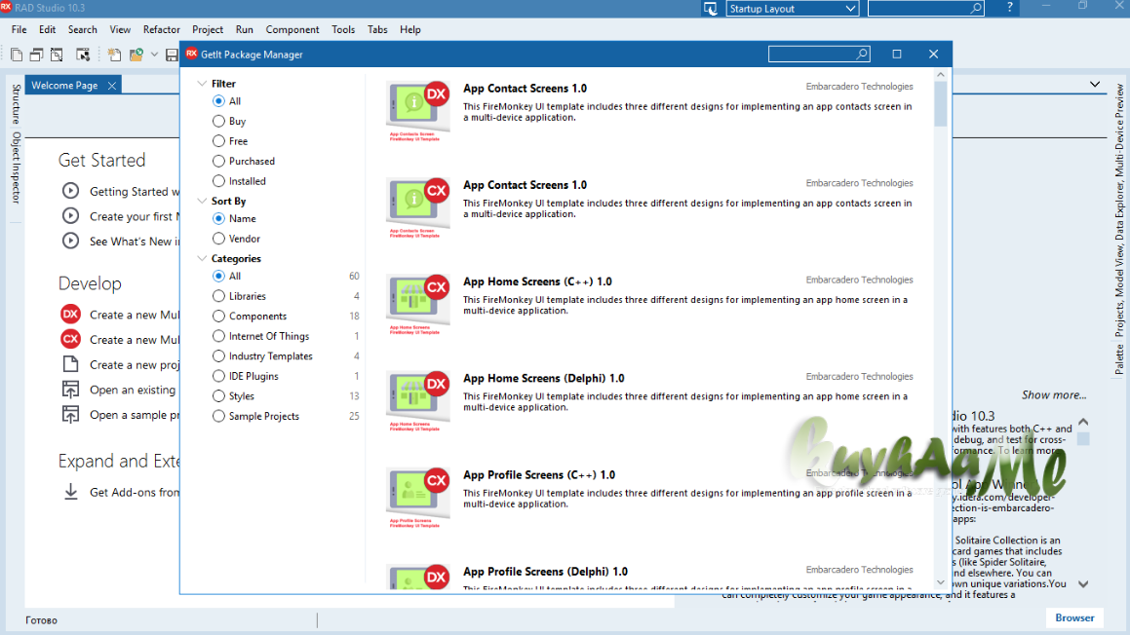Open the Tools menu

tap(343, 29)
